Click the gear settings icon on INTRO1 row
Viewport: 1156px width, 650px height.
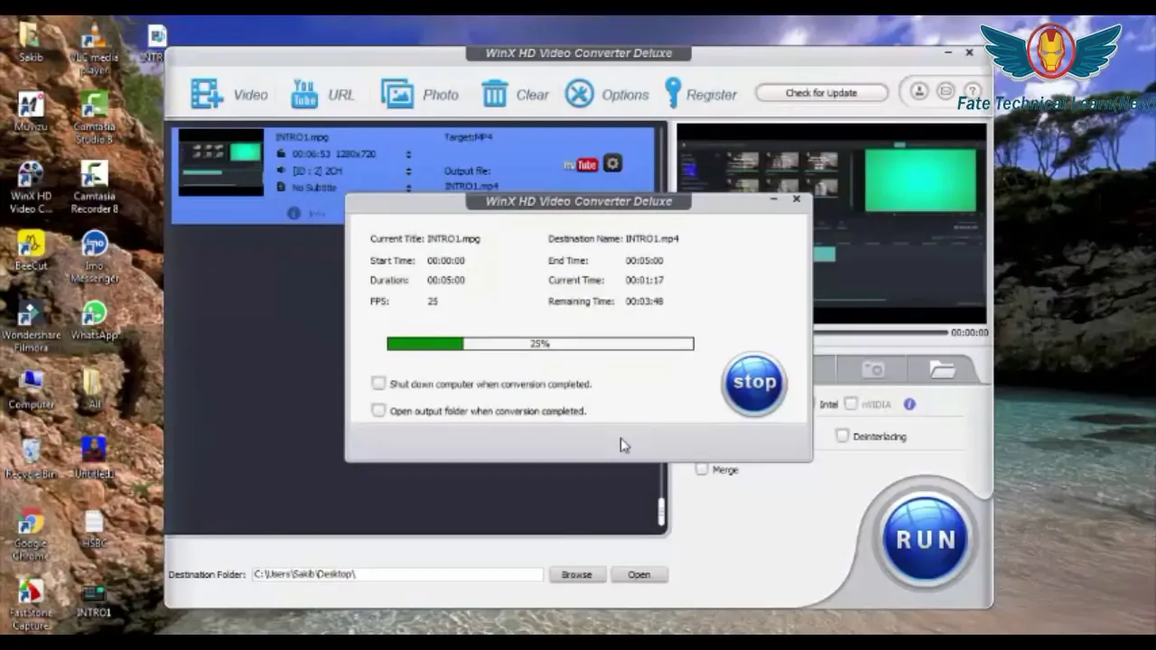point(612,163)
